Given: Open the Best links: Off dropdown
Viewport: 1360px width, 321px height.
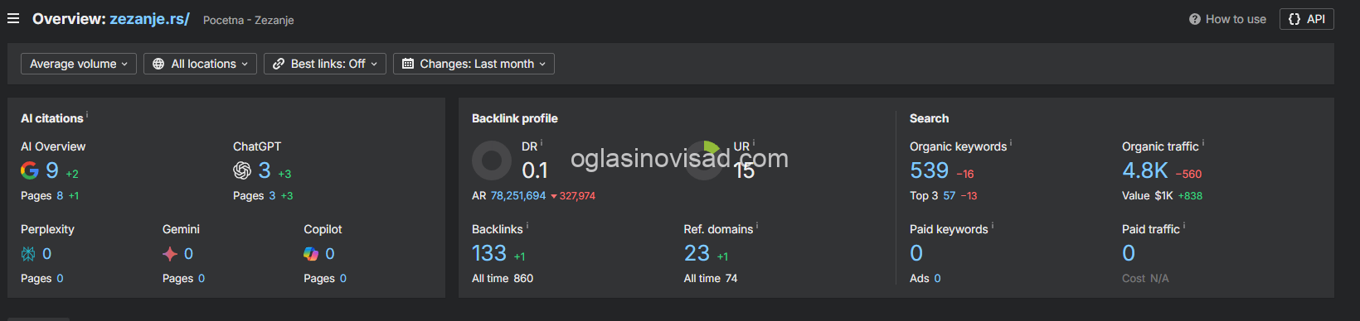Looking at the screenshot, I should [x=325, y=64].
